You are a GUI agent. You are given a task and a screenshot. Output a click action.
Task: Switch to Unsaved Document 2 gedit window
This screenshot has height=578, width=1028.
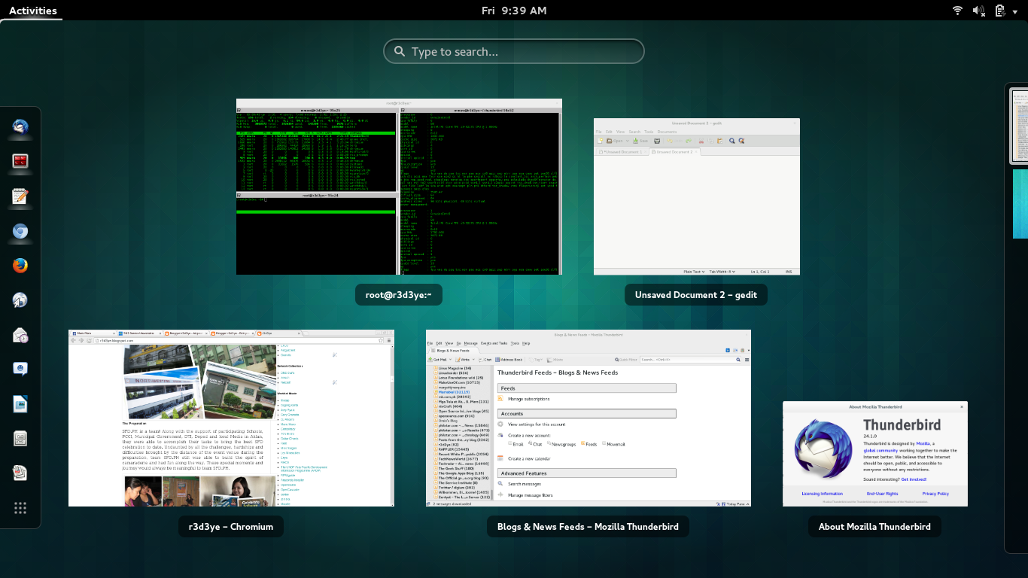[696, 196]
